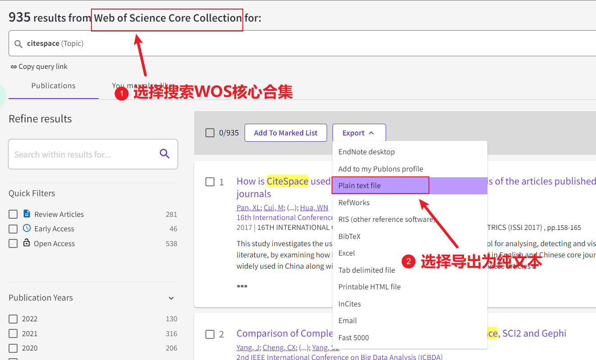Open author link Pan, XL
This screenshot has height=360, width=596.
248,207
